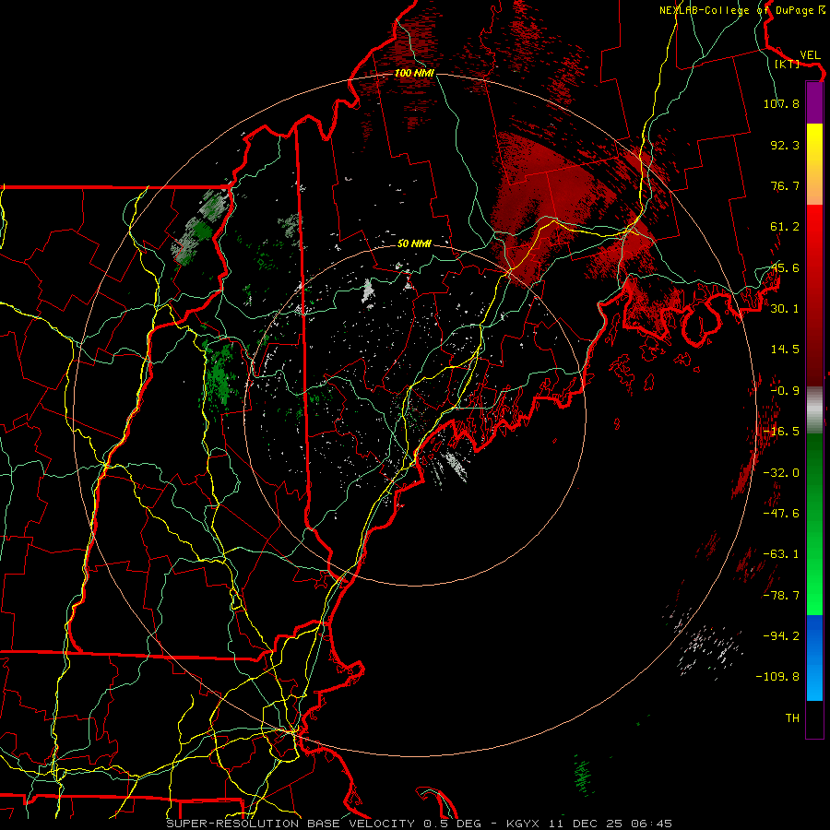
Task: Select the -78.7 legend value
Action: click(781, 595)
